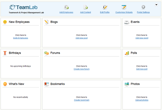The image size is (162, 110).
Task: Expand the top-right dropdown arrow
Action: (x=156, y=5)
